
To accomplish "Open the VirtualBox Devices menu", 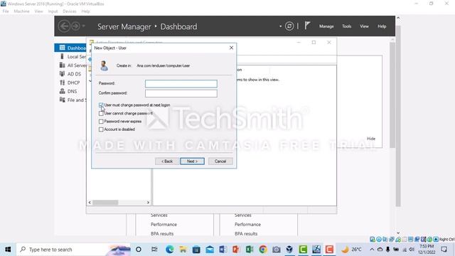I will [70, 11].
